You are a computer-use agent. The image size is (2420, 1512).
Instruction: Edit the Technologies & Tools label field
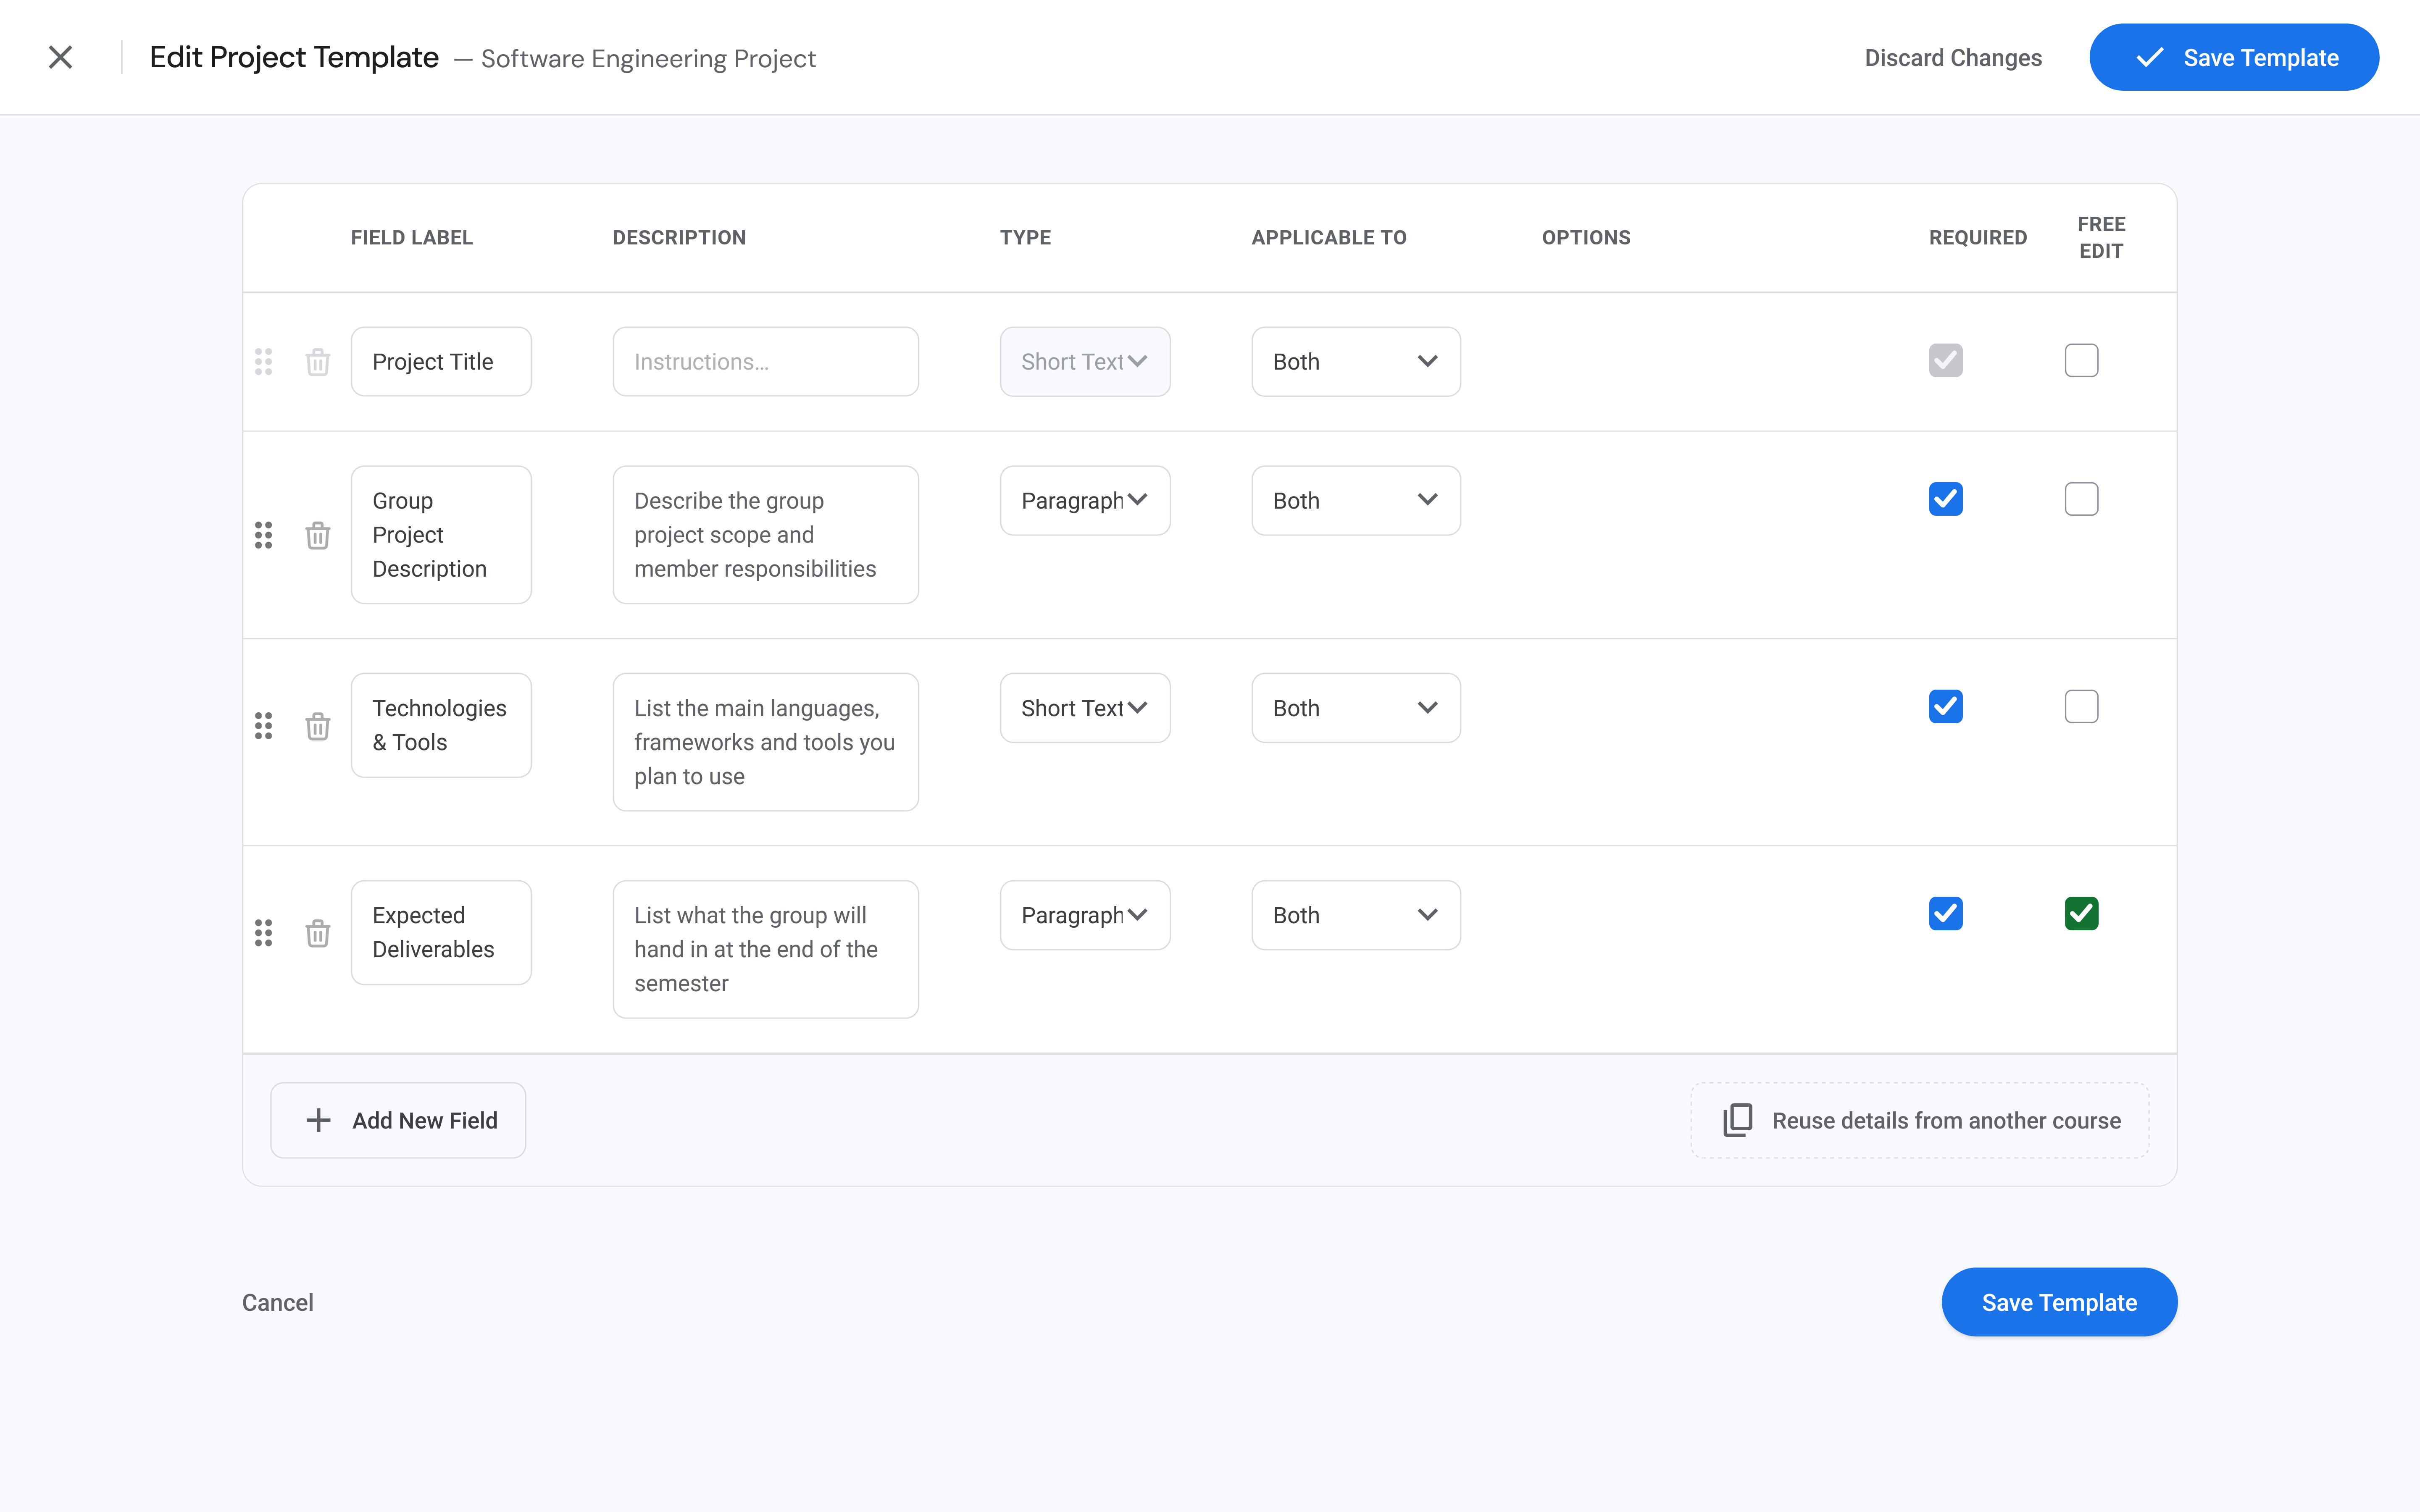[441, 725]
